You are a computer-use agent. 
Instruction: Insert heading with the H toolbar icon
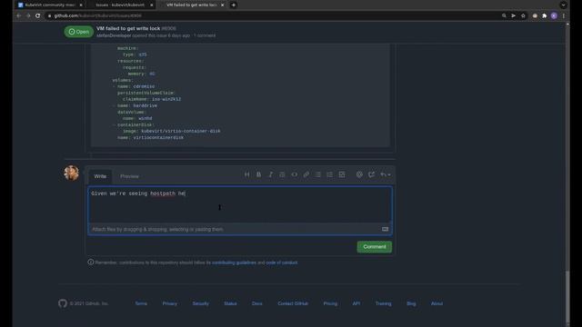tap(246, 174)
